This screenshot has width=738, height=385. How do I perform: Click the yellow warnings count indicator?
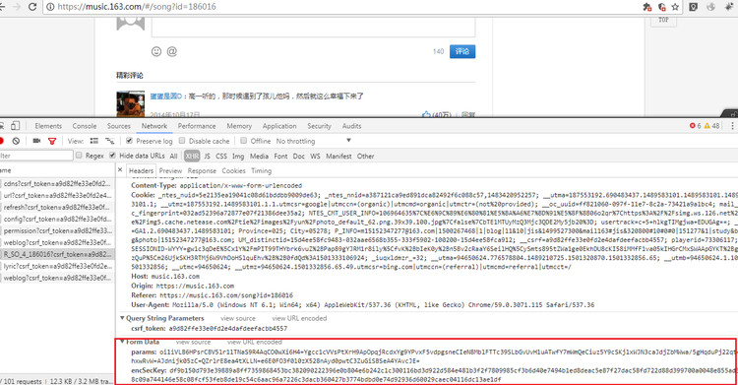pos(711,126)
